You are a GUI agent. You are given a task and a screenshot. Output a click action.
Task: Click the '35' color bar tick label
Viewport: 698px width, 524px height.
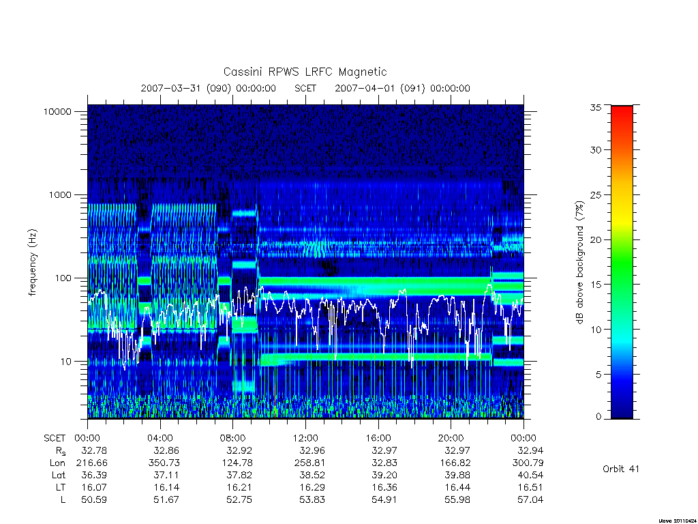[x=595, y=107]
